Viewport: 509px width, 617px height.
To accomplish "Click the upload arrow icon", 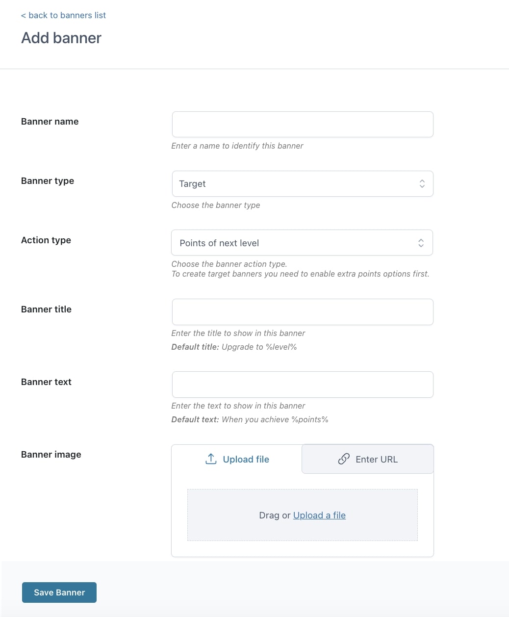I will pyautogui.click(x=211, y=459).
